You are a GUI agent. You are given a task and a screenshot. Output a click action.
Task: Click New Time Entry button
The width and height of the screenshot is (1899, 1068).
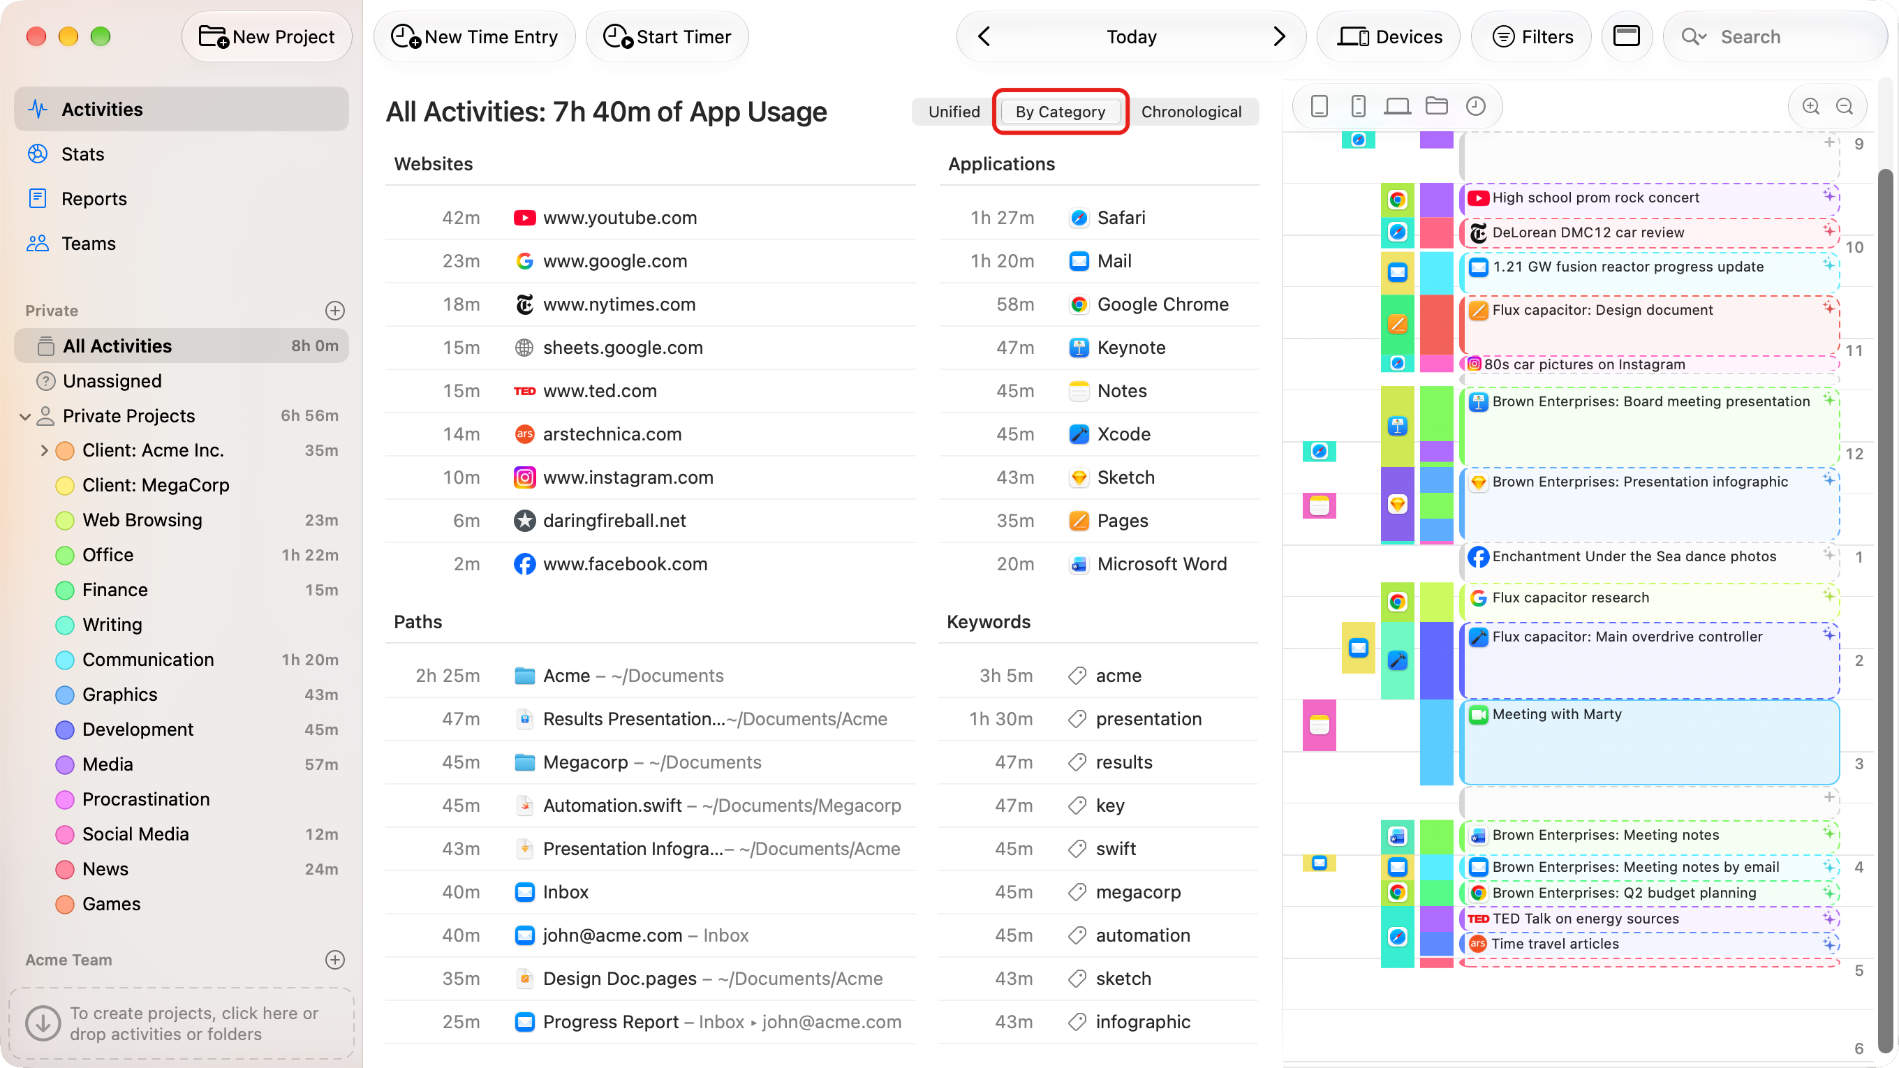474,36
